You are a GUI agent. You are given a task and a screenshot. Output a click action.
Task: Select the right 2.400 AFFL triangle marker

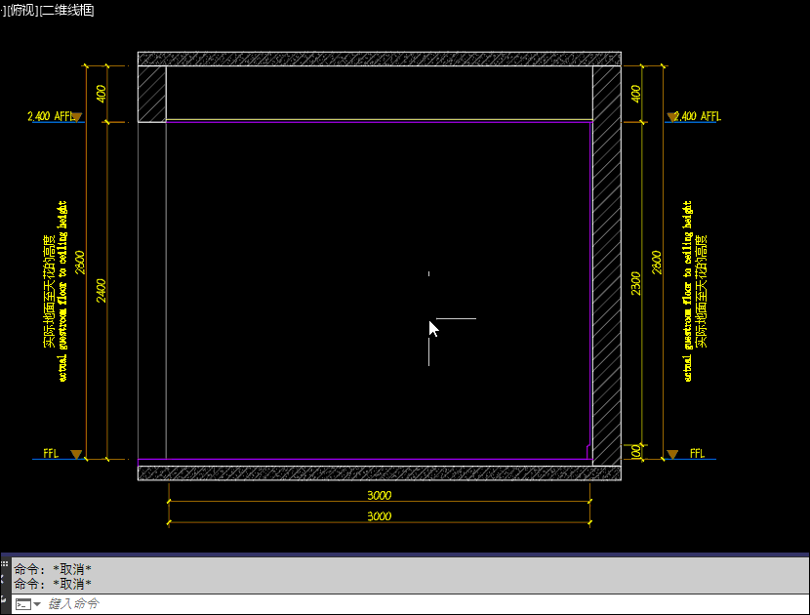[671, 117]
